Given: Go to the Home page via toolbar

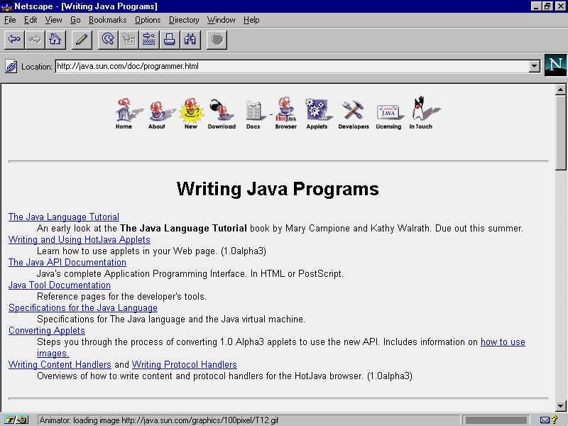Looking at the screenshot, I should pos(55,40).
